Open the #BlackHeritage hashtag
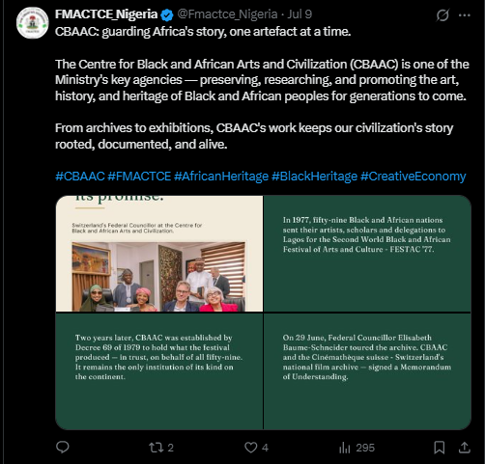 (314, 177)
